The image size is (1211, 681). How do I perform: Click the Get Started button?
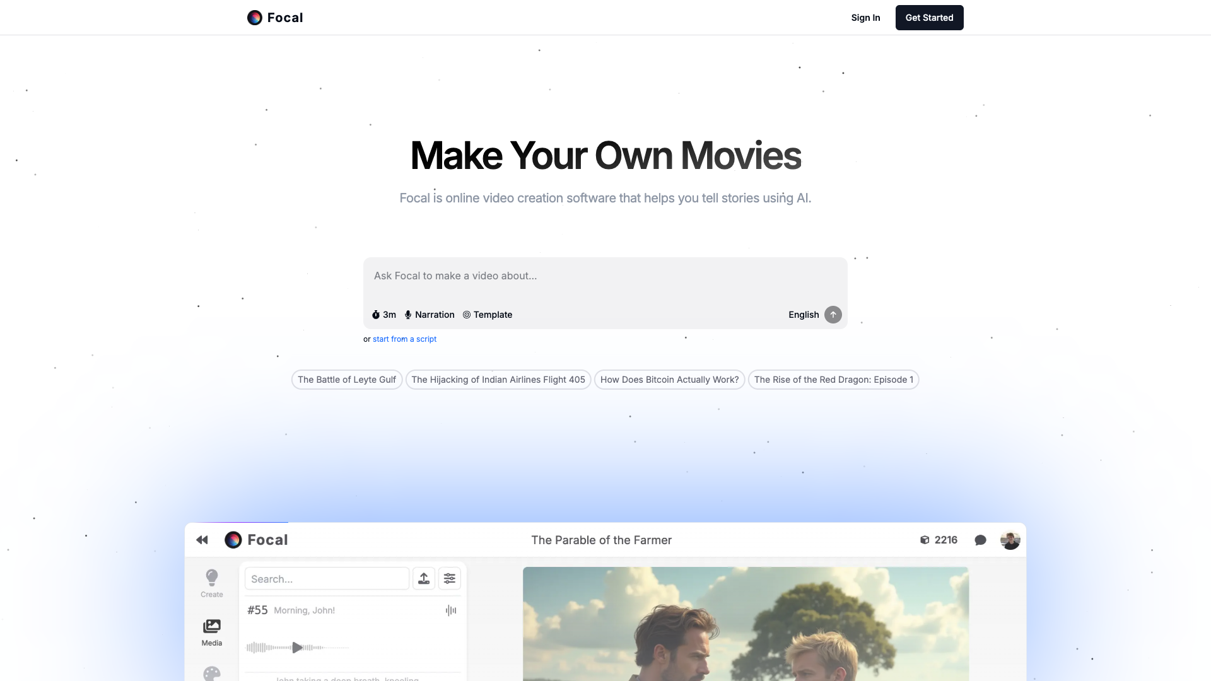click(929, 18)
